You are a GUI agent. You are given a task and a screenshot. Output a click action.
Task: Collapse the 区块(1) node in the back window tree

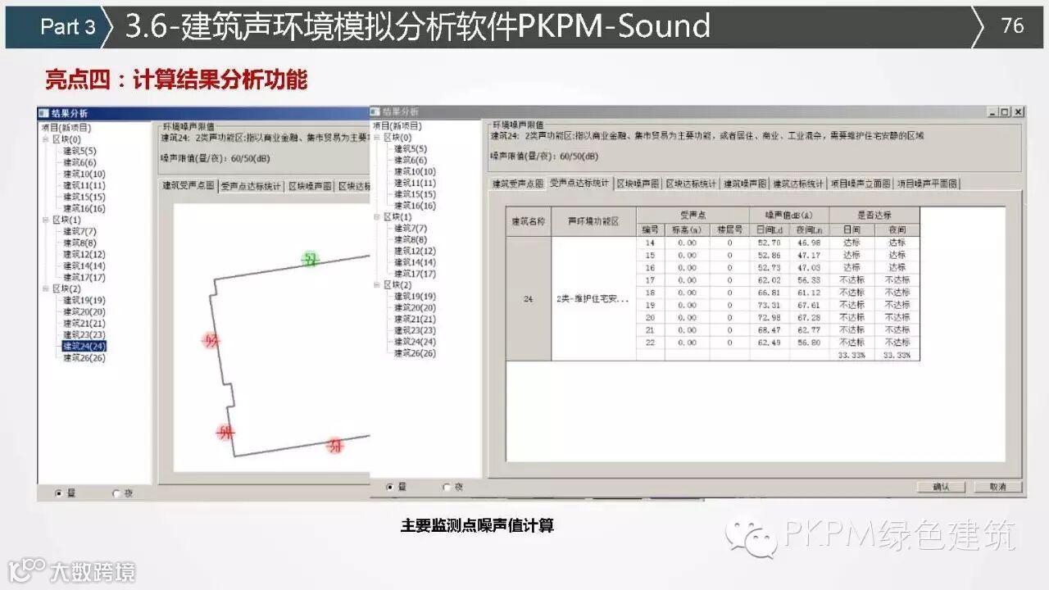click(x=46, y=220)
